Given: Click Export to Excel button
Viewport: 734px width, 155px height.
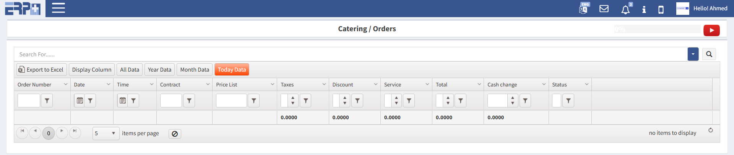Looking at the screenshot, I should click(x=41, y=70).
